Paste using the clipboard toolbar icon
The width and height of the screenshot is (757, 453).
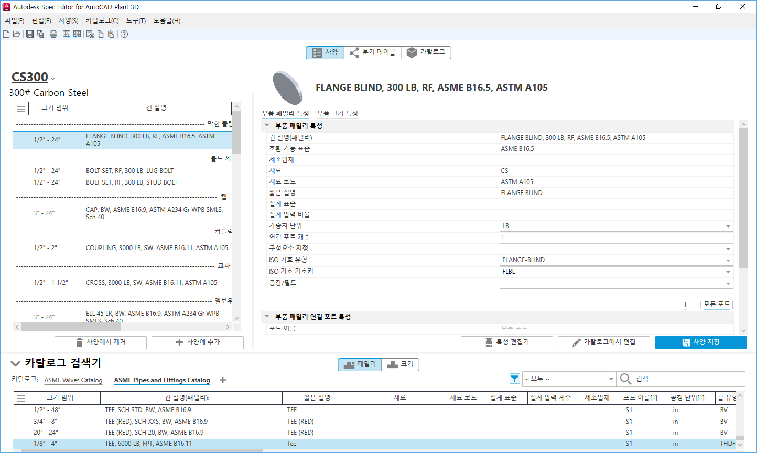(x=111, y=34)
